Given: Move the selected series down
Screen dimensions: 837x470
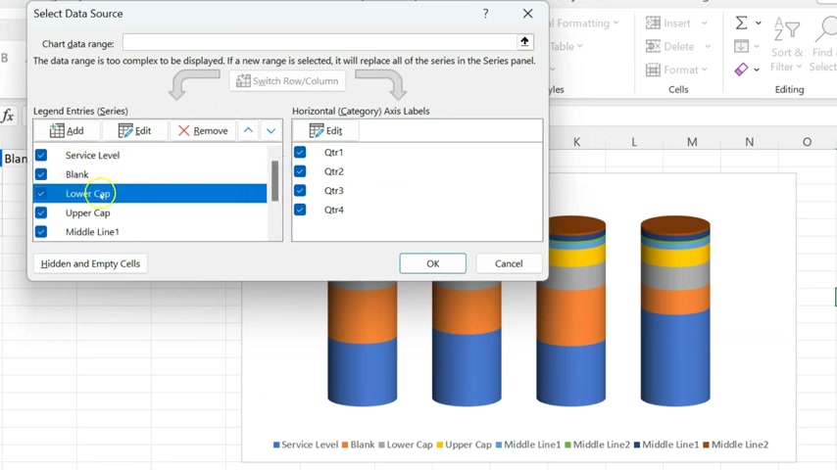Looking at the screenshot, I should click(271, 130).
